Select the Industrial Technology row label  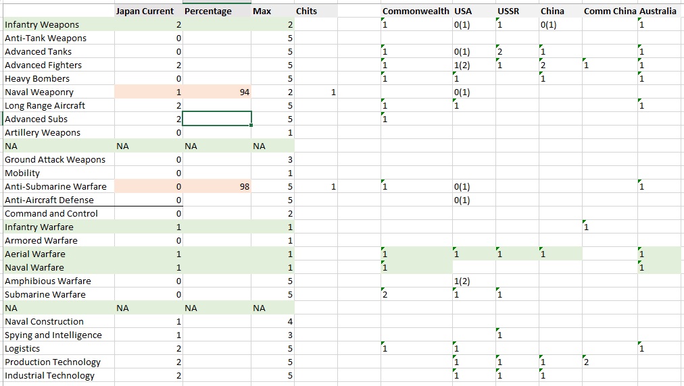pyautogui.click(x=49, y=376)
